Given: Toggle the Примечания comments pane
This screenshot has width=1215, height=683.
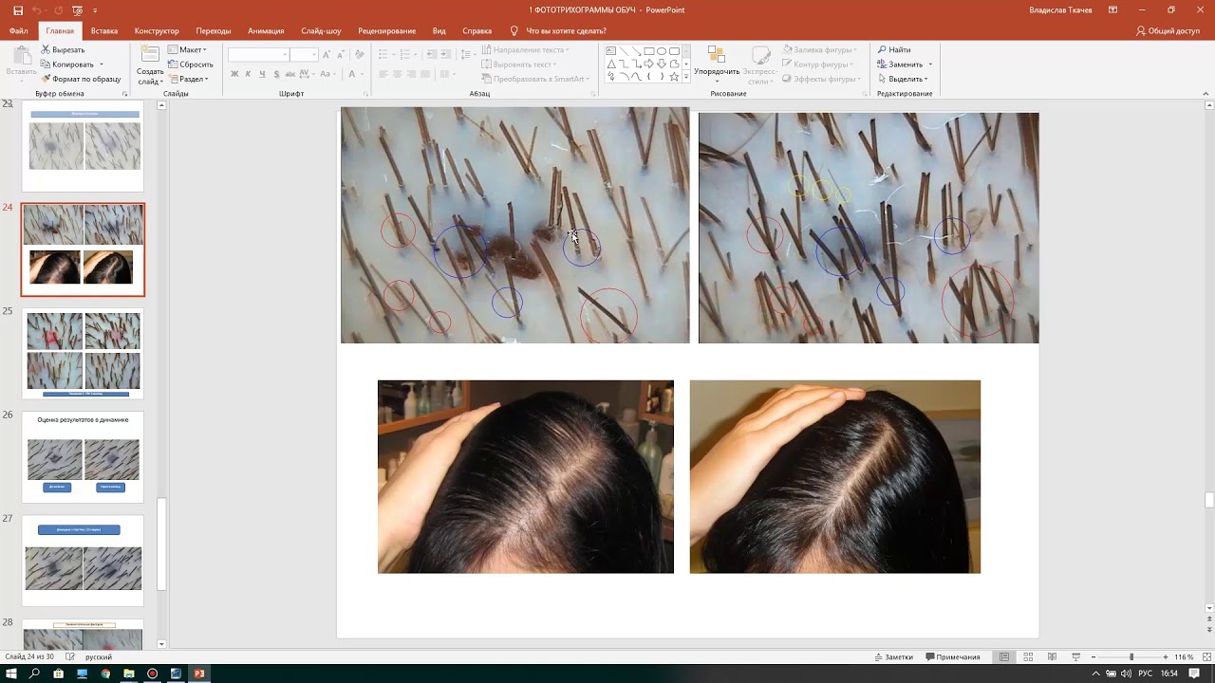Looking at the screenshot, I should [x=953, y=656].
